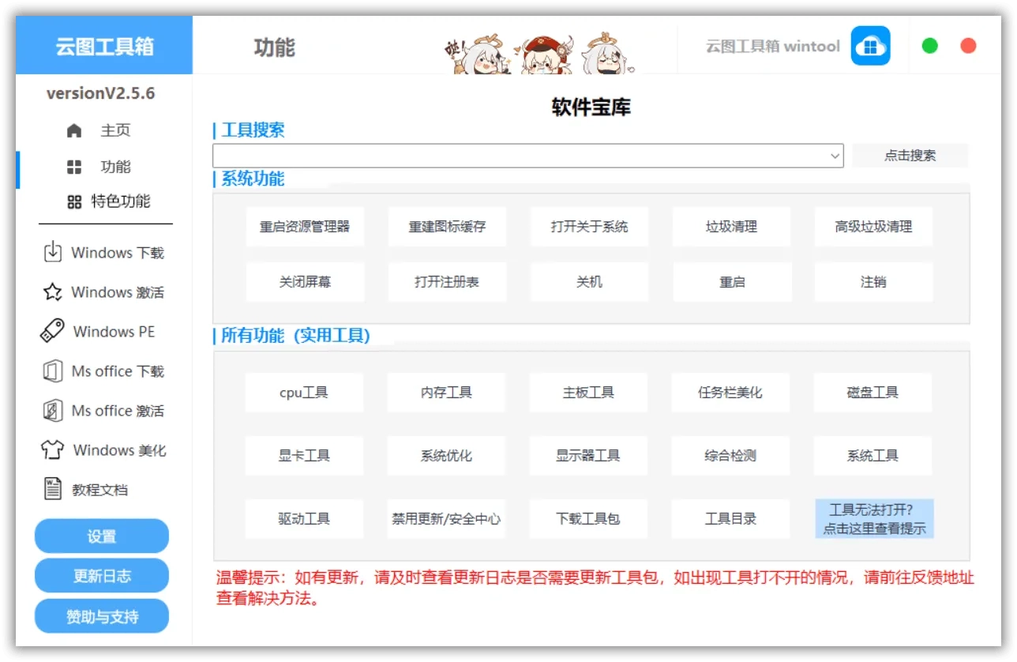This screenshot has width=1017, height=662.
Task: Go to 主页 in the sidebar
Action: 115,130
